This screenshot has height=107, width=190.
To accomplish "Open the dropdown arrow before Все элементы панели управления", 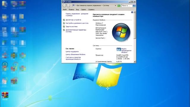I will coord(76,6).
